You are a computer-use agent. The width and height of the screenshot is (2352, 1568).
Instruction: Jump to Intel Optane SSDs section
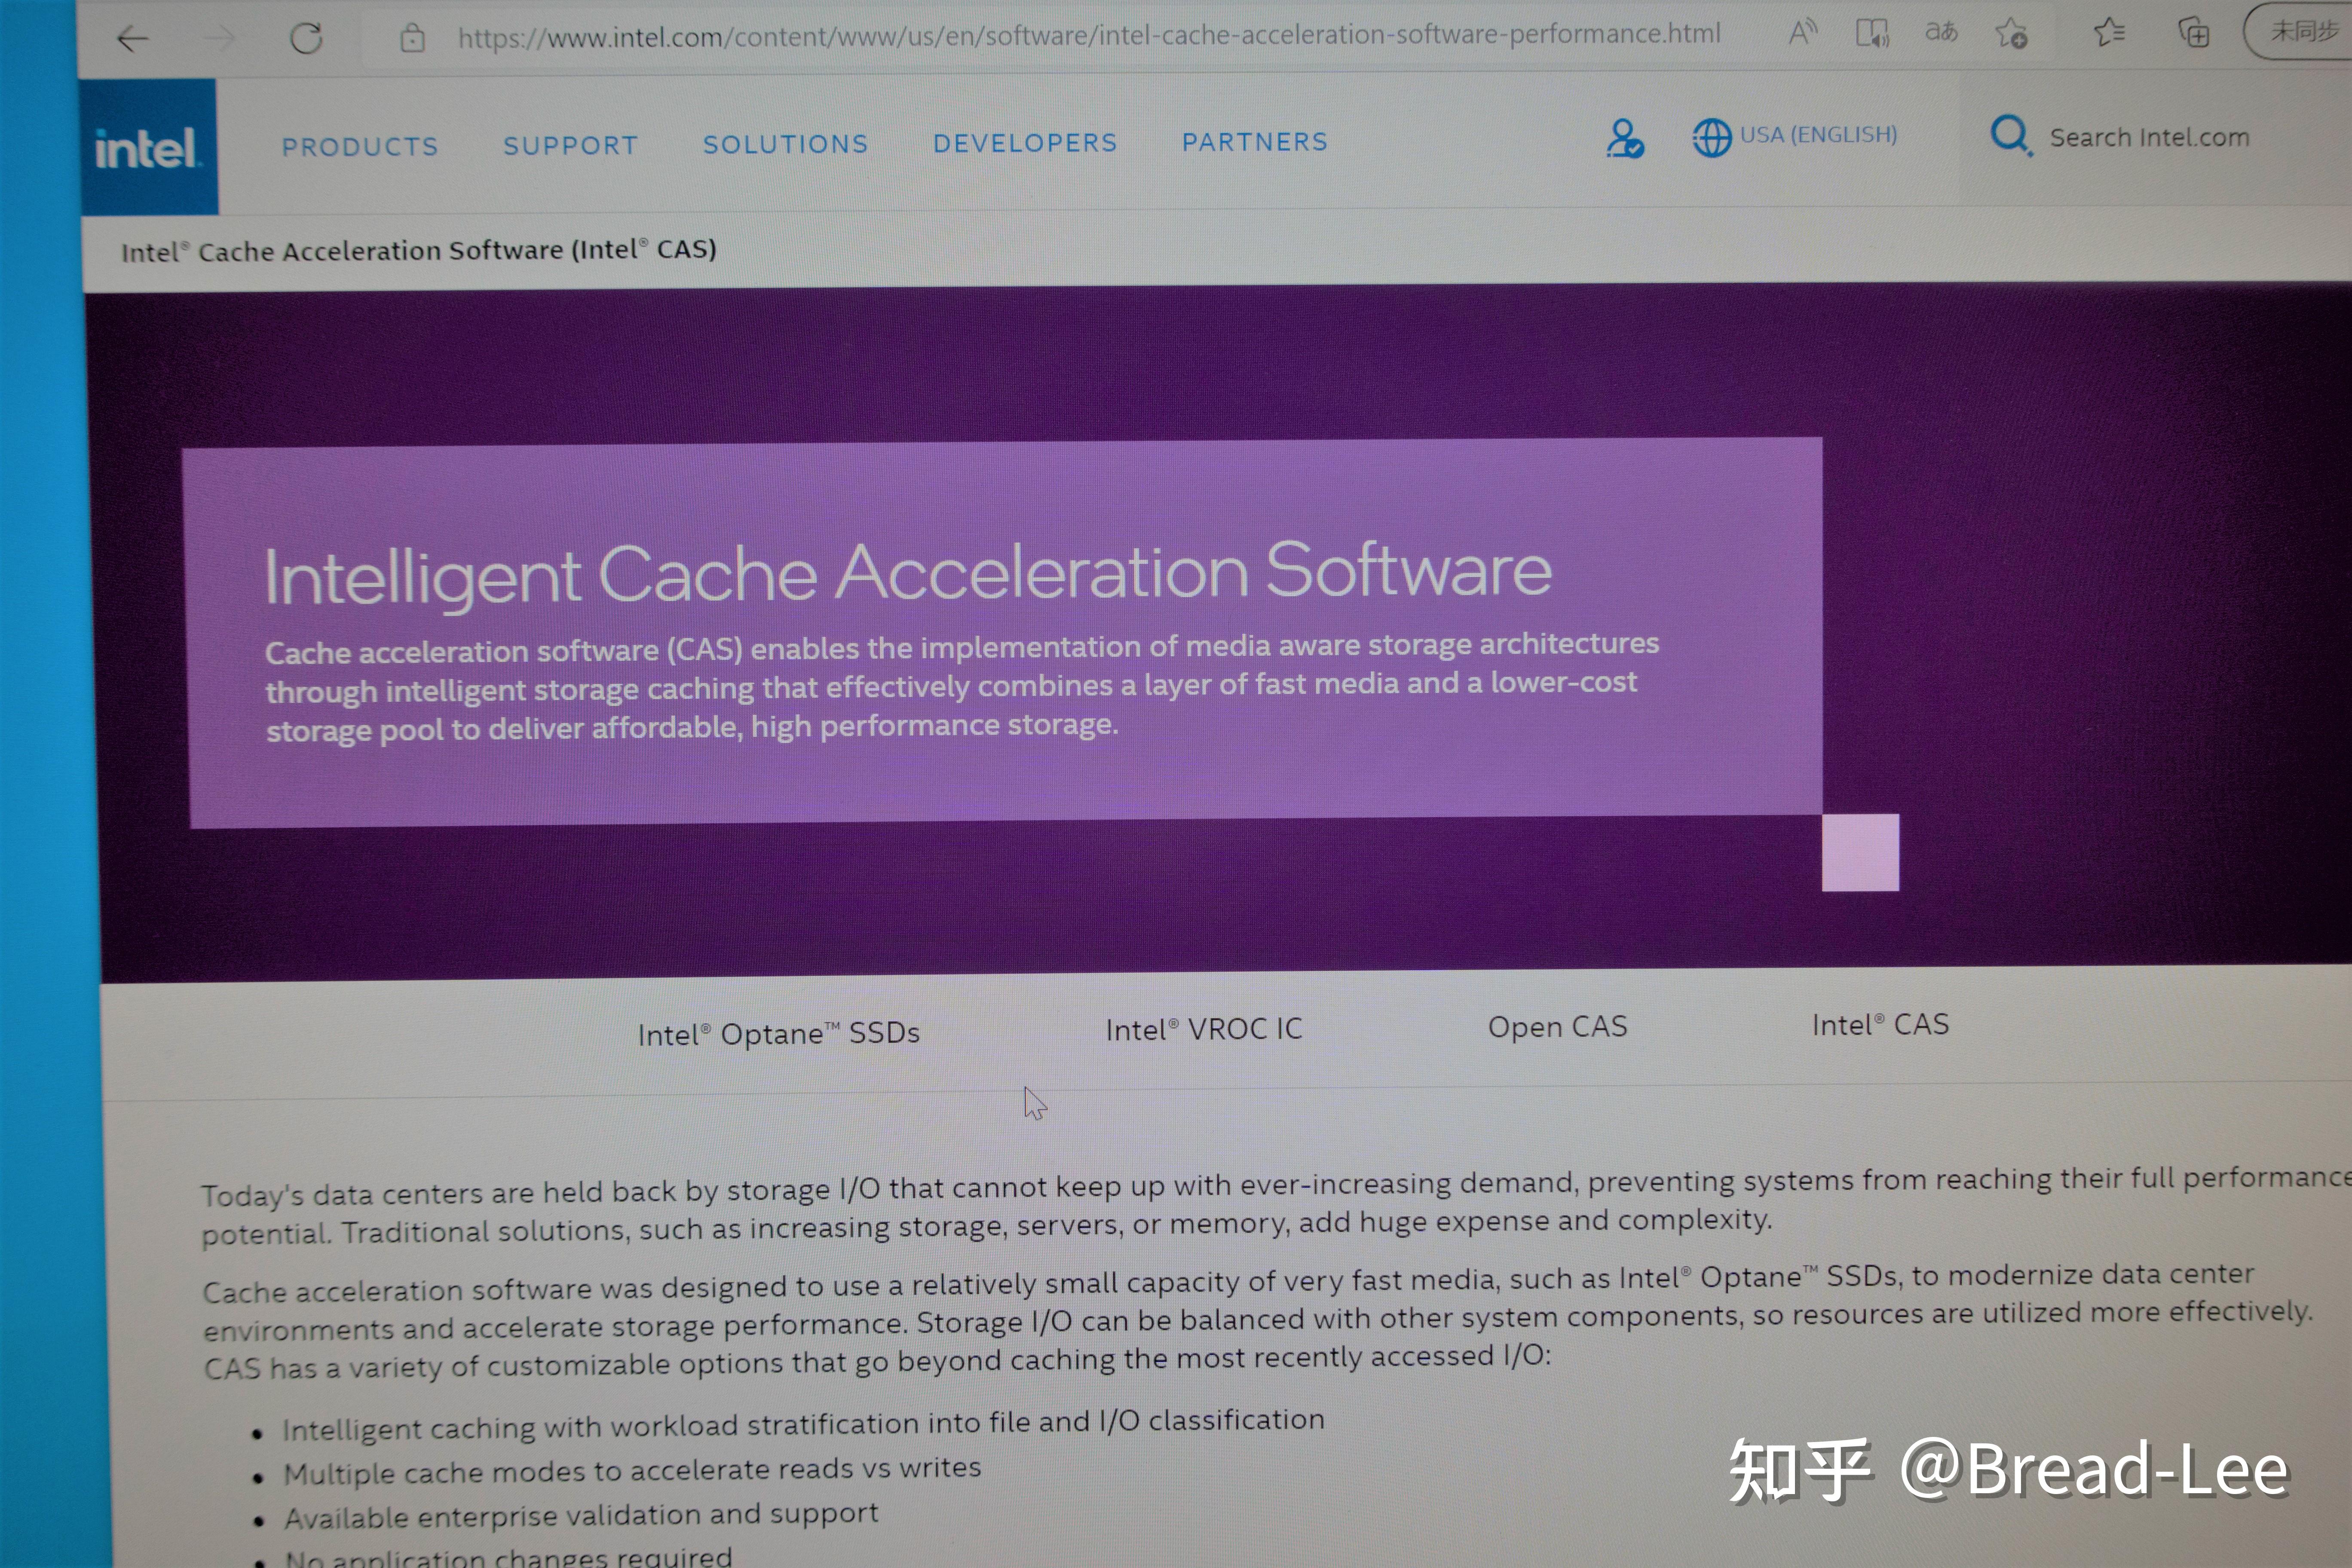(x=778, y=1033)
